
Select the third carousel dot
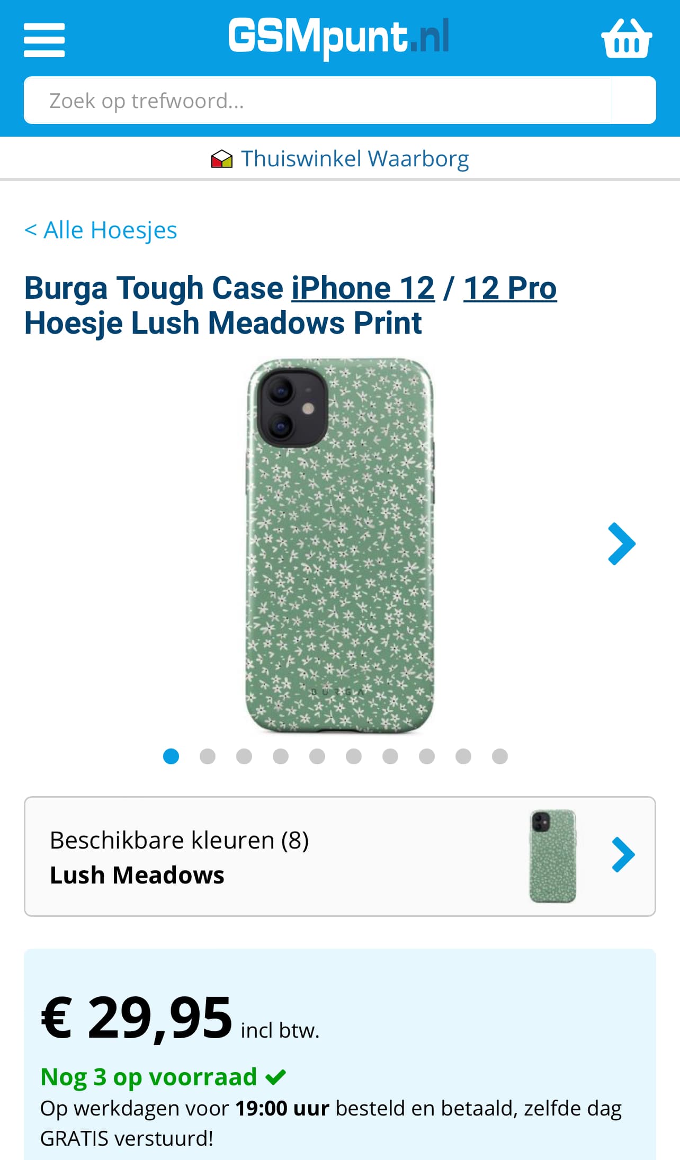click(244, 756)
